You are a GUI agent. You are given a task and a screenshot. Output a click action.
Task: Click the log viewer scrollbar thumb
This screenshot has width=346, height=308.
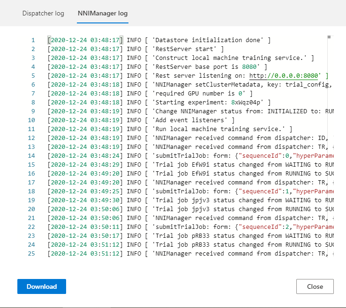click(329, 37)
